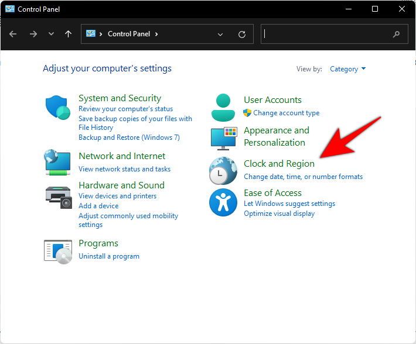Open Backup and Restore (Windows 7)
The image size is (416, 344).
[129, 137]
